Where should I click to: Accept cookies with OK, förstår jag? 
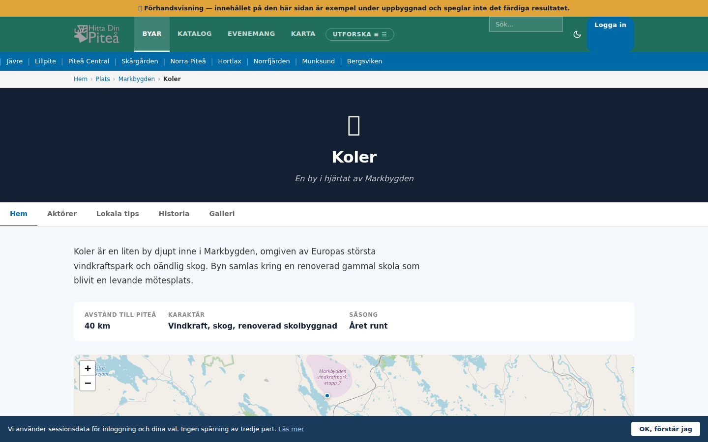pyautogui.click(x=666, y=429)
